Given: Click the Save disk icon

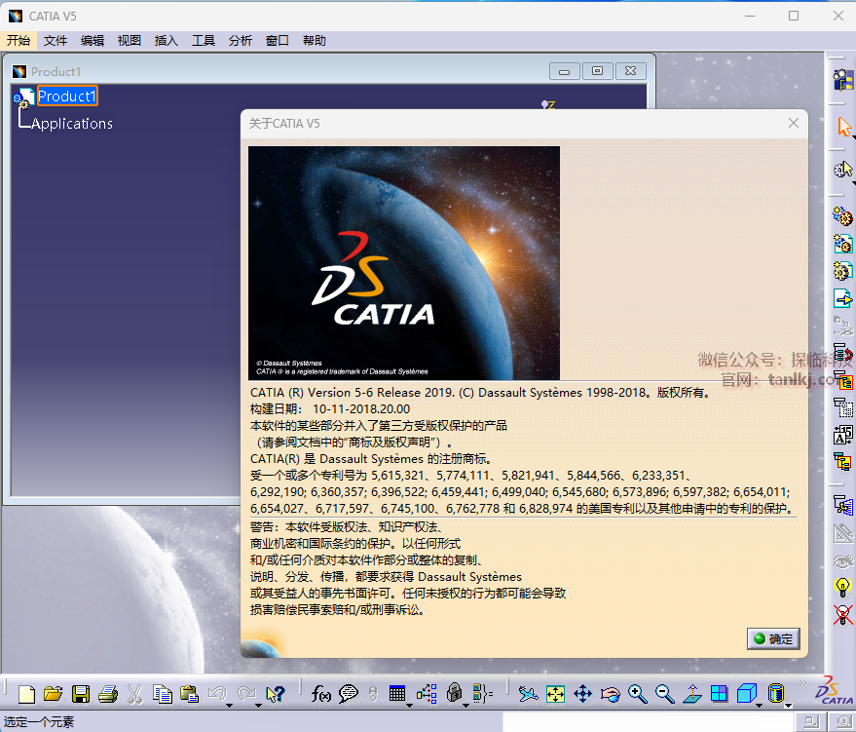Looking at the screenshot, I should pos(81,694).
